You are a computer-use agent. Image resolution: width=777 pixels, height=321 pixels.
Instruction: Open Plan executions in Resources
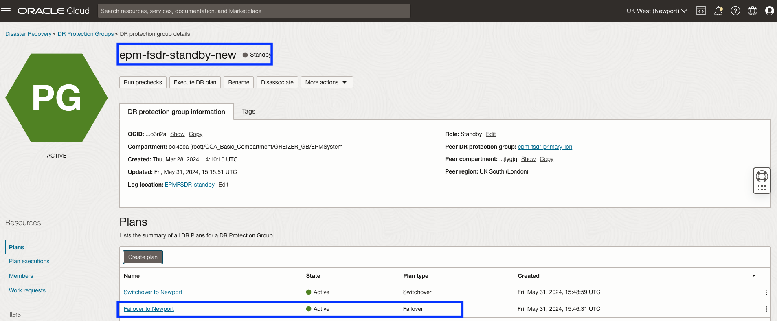(x=29, y=261)
